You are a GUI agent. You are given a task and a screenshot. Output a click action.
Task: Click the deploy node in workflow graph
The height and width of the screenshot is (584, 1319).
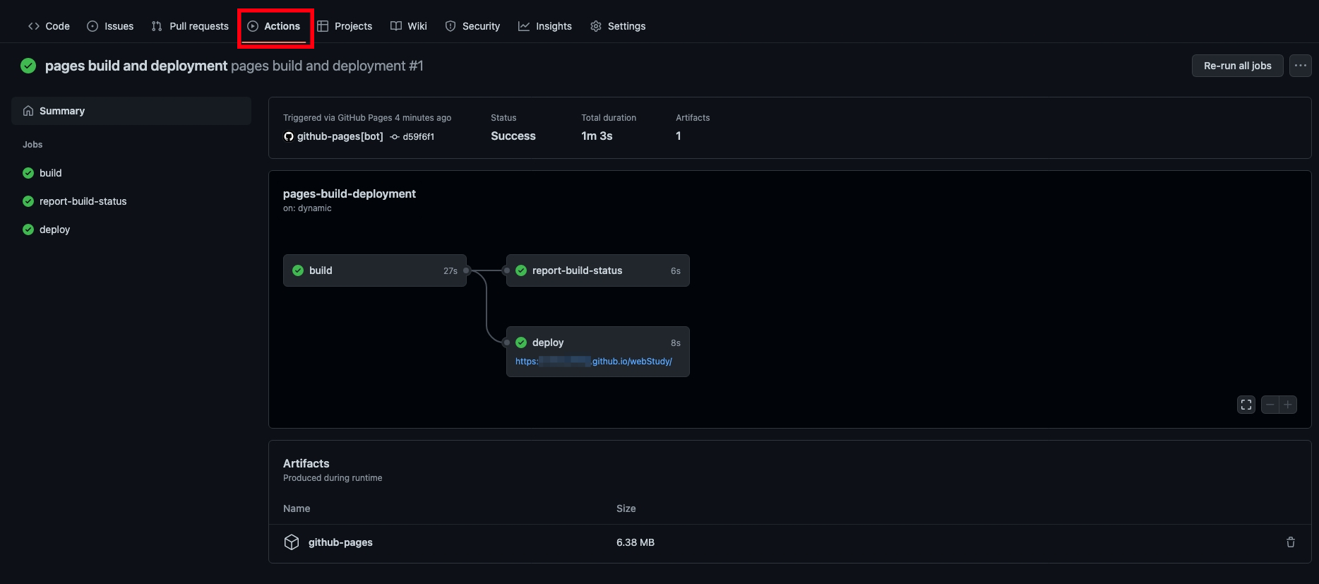[x=598, y=342]
